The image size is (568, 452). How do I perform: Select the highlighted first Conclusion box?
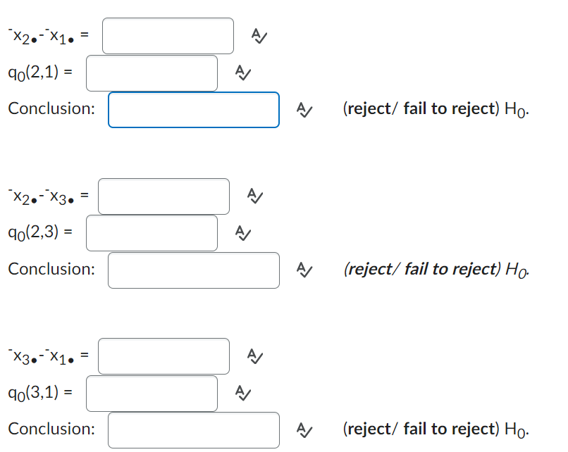coord(194,110)
